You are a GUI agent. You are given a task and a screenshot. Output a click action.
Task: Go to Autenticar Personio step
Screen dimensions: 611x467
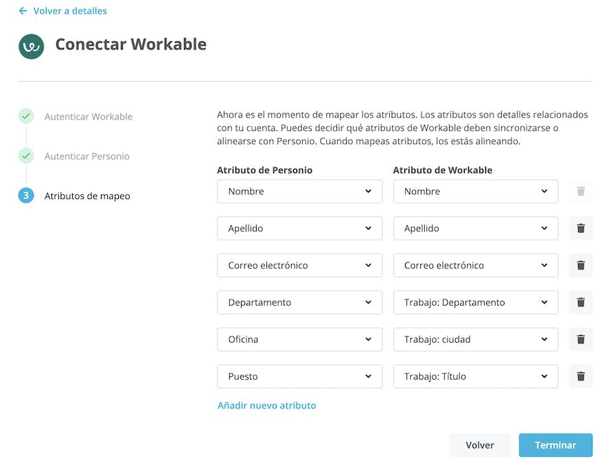[x=87, y=157]
